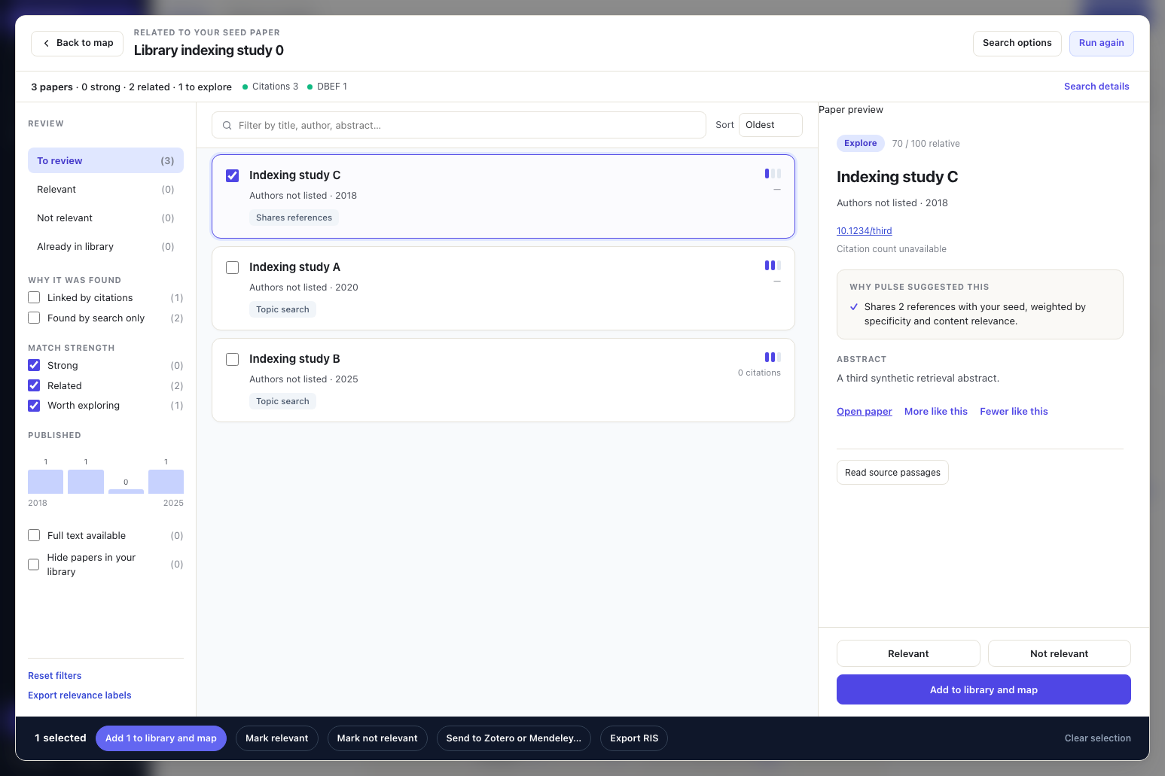Click relevance strength bars on Indexing study C

[x=773, y=173]
